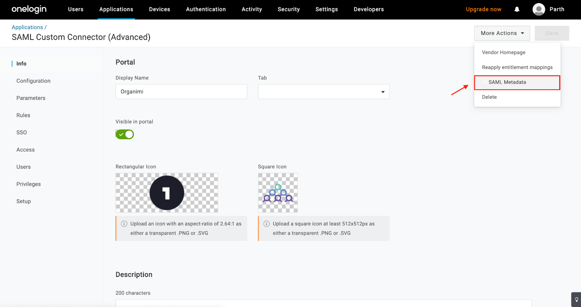Open the Users menu in top navigation
581x307 pixels.
(76, 9)
